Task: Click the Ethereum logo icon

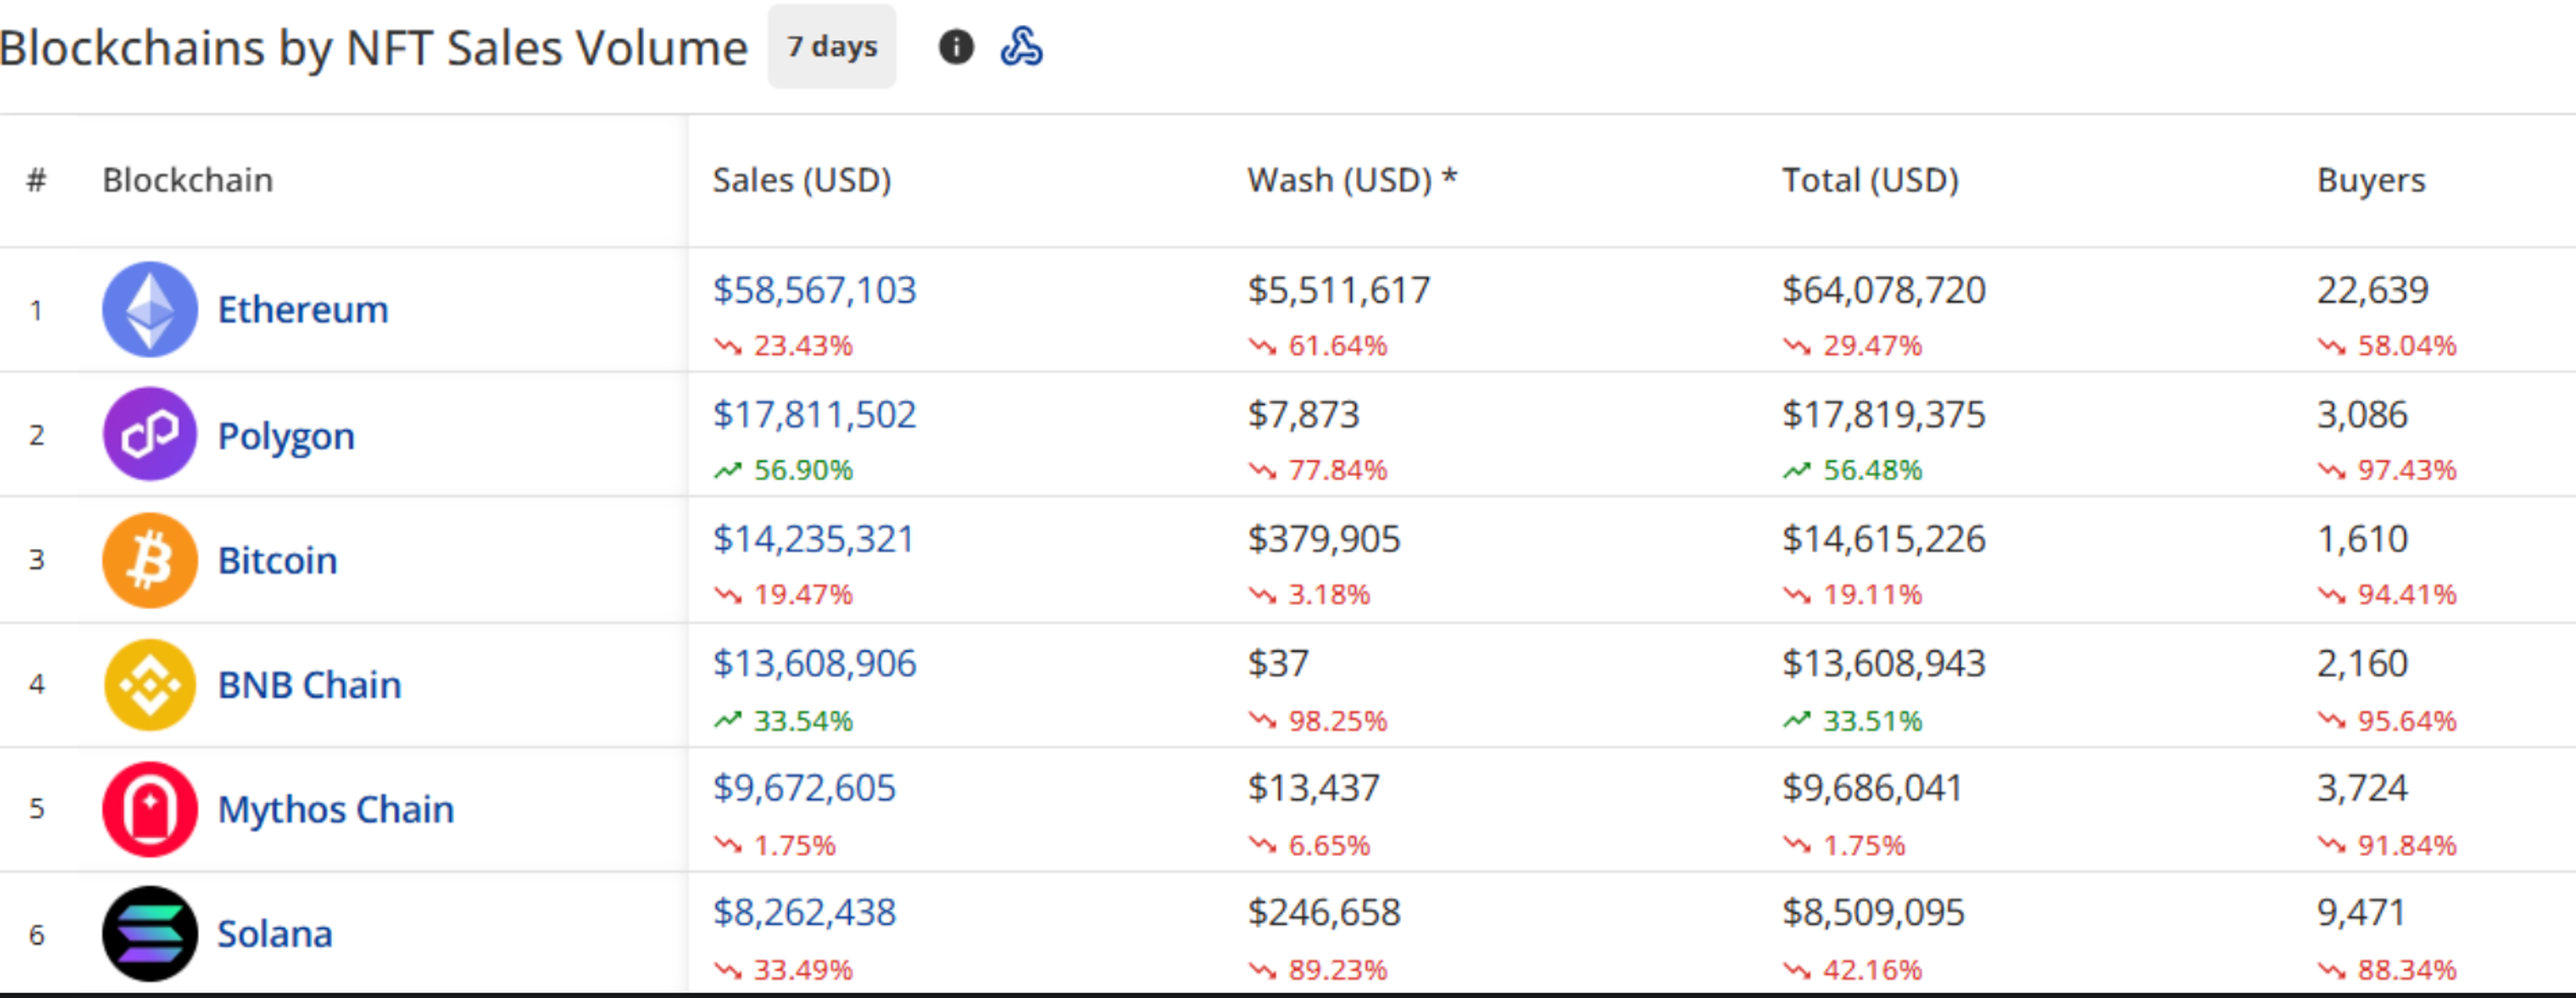Action: tap(150, 310)
